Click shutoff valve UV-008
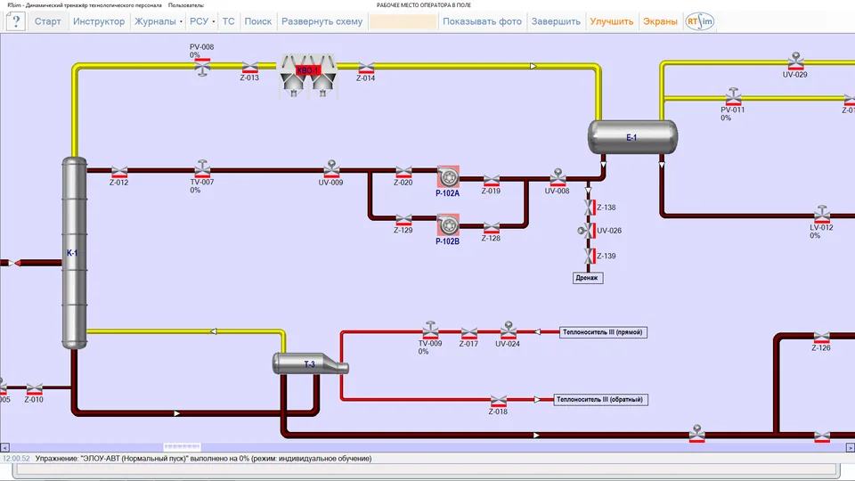The height and width of the screenshot is (481, 855). [x=558, y=177]
